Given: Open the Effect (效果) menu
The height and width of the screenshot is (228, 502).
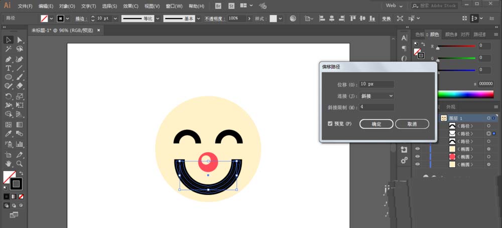Looking at the screenshot, I should coord(131,6).
